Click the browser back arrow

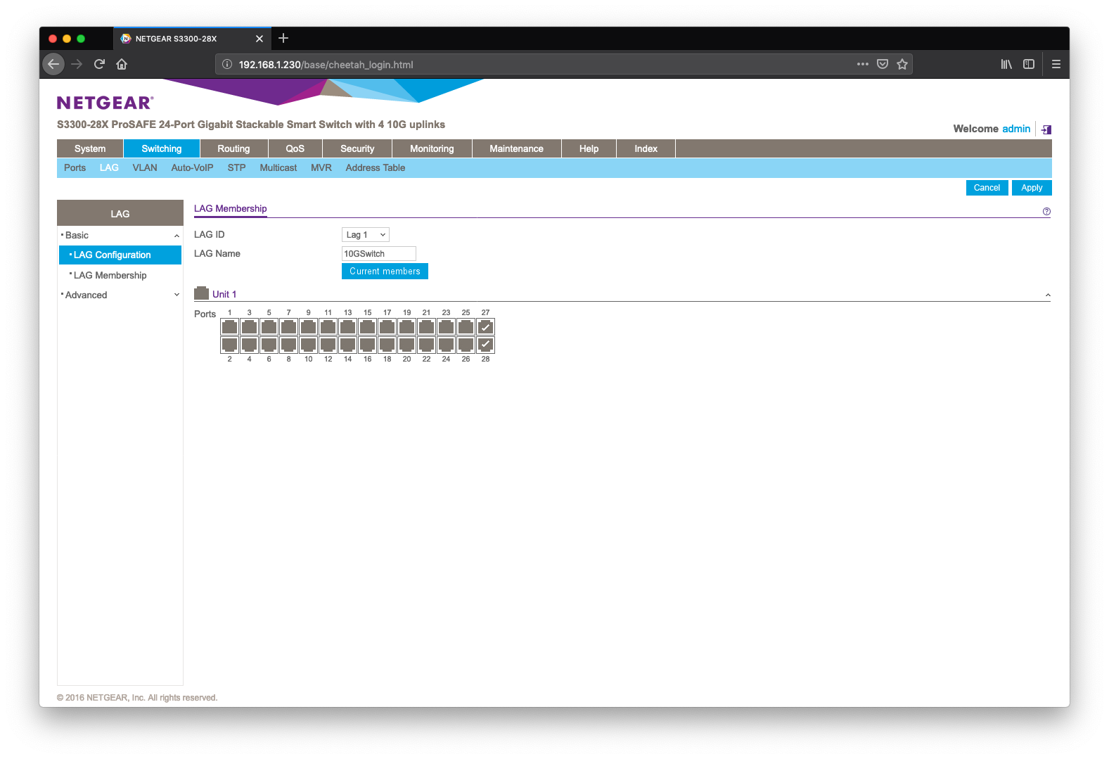click(53, 64)
